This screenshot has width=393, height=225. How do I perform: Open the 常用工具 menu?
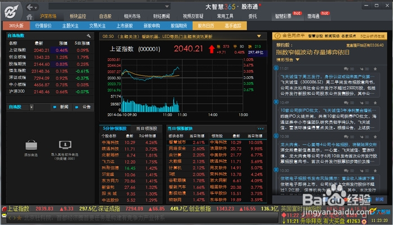pyautogui.click(x=225, y=16)
